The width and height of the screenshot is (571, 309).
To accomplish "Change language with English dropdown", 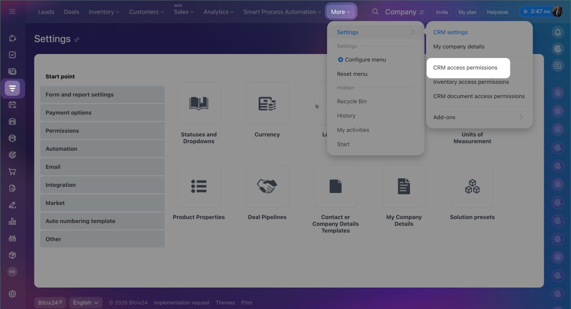I will click(86, 303).
